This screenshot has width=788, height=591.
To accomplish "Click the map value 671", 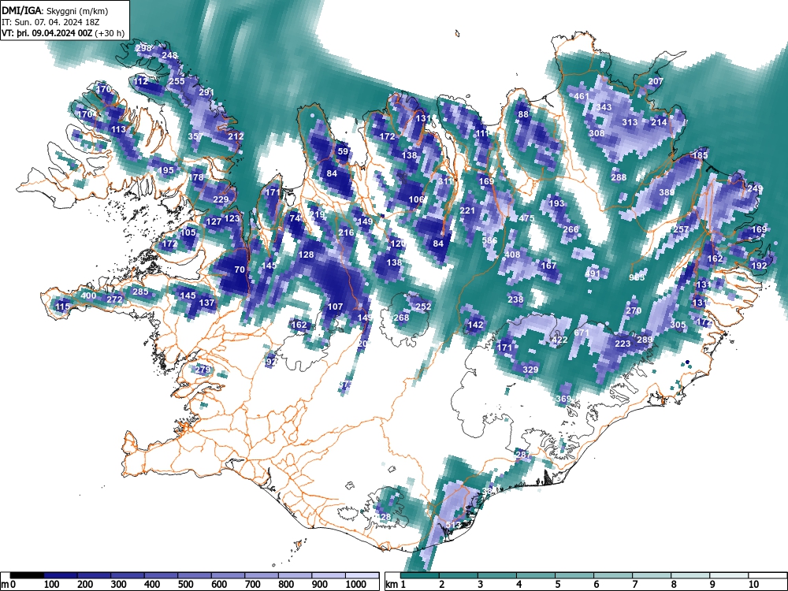I will [x=582, y=333].
